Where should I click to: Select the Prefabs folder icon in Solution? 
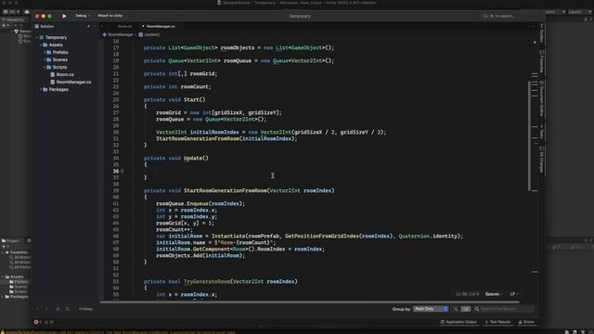[49, 52]
